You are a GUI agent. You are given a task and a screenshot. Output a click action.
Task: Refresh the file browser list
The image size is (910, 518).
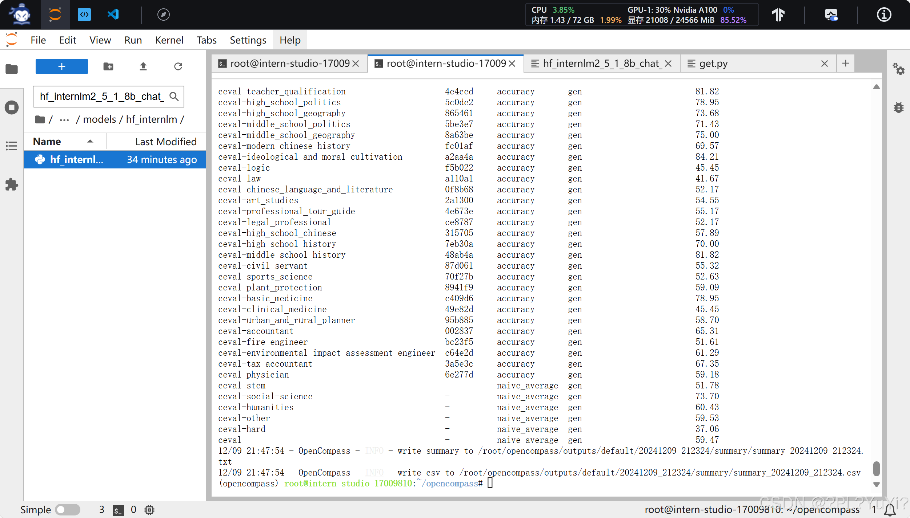[178, 66]
